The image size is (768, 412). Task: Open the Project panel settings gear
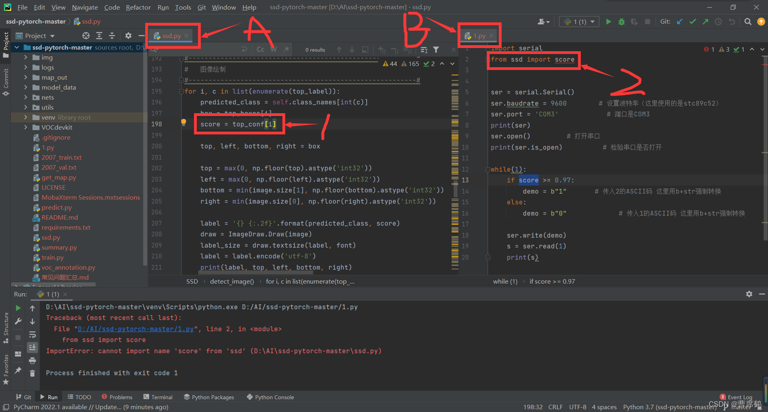tap(128, 36)
